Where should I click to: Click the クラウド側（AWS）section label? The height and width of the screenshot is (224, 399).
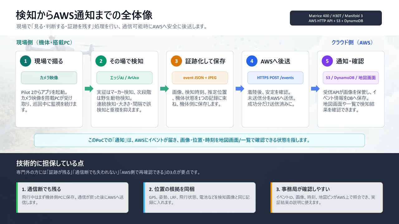[x=352, y=43]
